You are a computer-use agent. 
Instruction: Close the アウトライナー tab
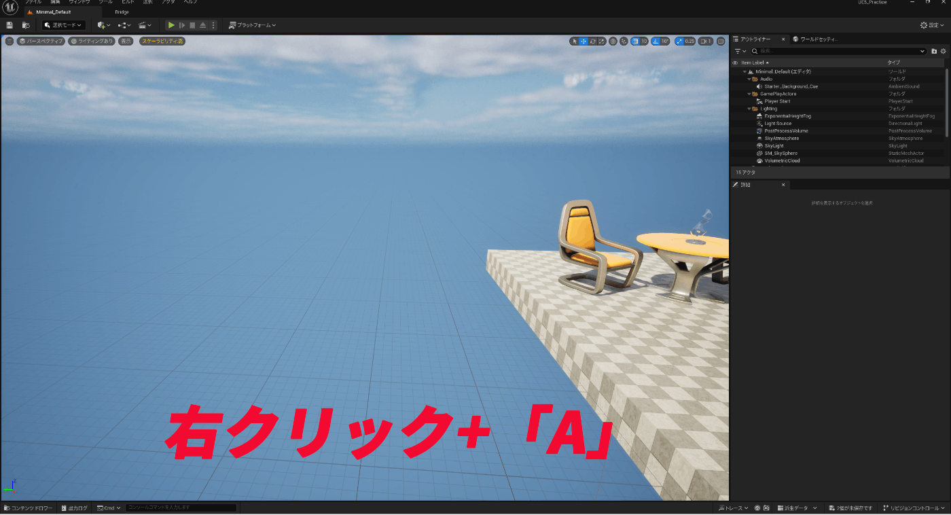pyautogui.click(x=783, y=39)
